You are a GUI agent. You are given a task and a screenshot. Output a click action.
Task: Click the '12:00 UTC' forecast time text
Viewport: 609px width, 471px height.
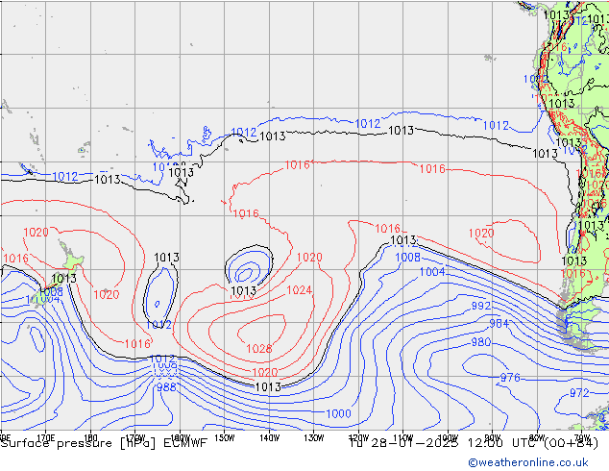pyautogui.click(x=503, y=443)
